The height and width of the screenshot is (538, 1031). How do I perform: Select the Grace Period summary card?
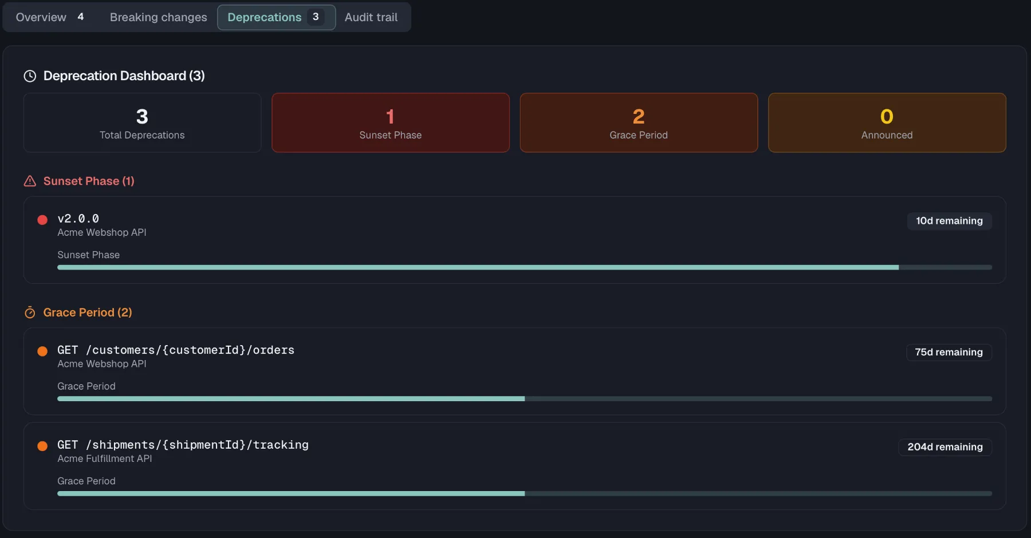[x=639, y=122]
